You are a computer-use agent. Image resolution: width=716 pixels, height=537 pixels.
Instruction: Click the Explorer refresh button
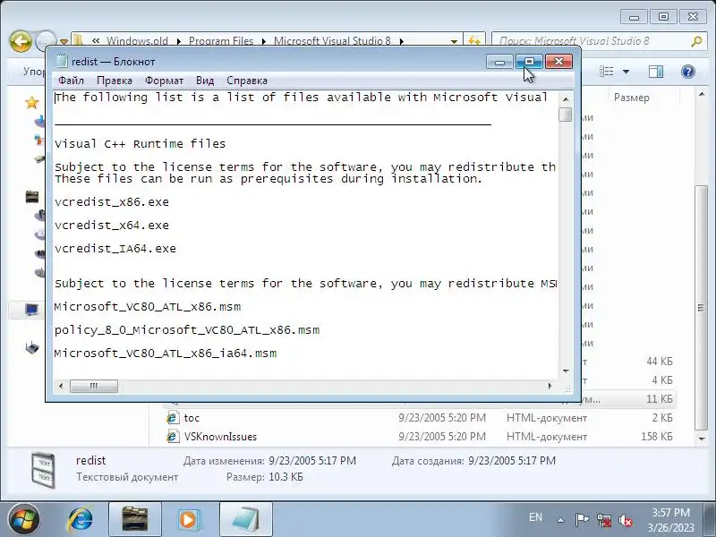tap(474, 41)
